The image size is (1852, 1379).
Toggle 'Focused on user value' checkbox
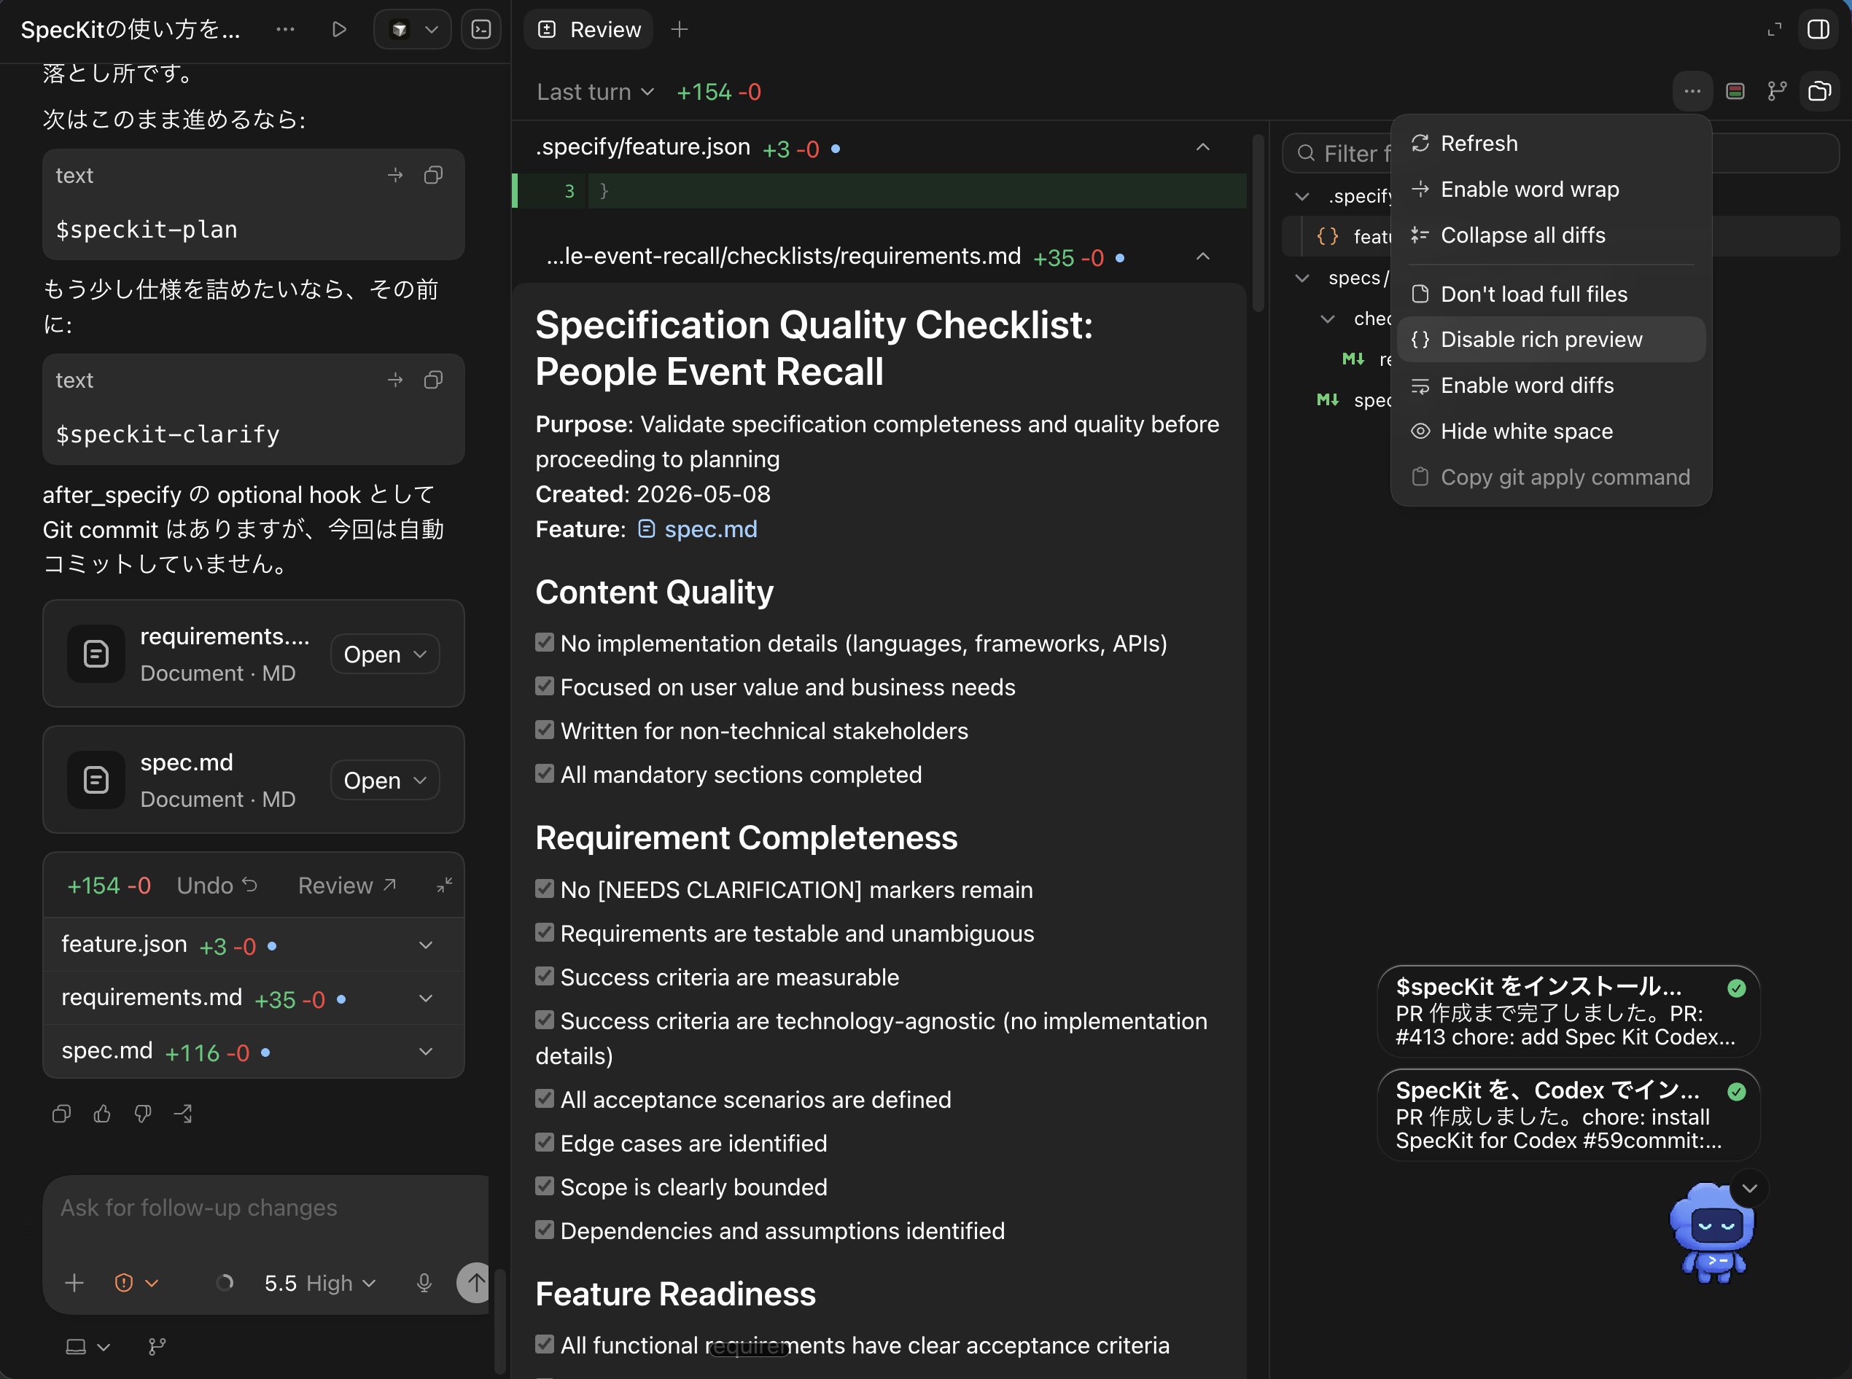(545, 686)
